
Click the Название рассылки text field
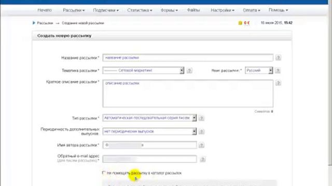tap(188, 57)
